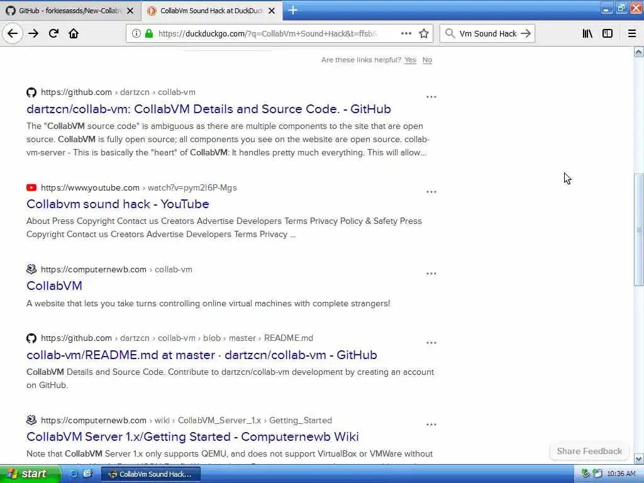644x483 pixels.
Task: Launch Internet Explorer from quick launch
Action: [x=73, y=474]
